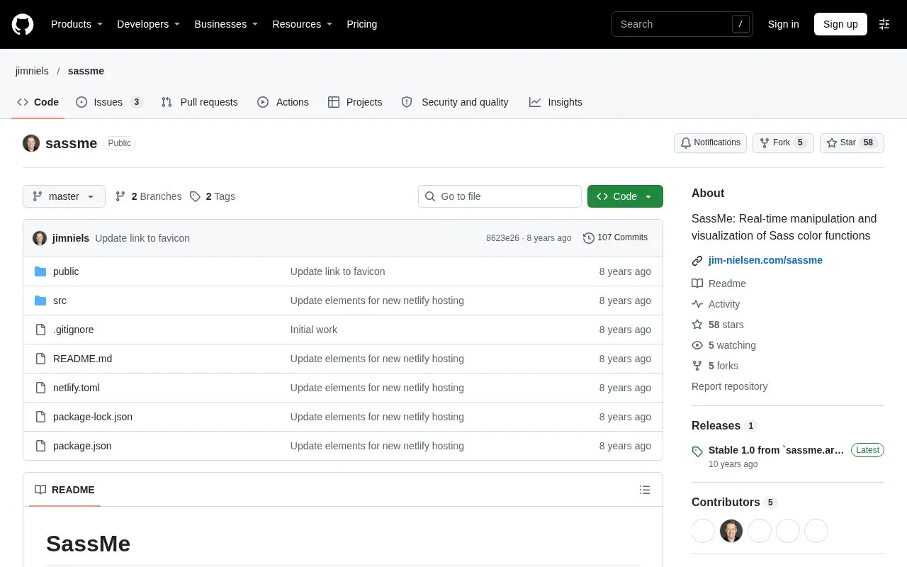The height and width of the screenshot is (567, 907).
Task: Open the Activity link in About
Action: [x=716, y=304]
